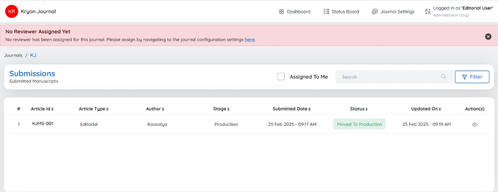View submission KJMS-001 via eye icon
This screenshot has height=192, width=498.
click(x=475, y=124)
